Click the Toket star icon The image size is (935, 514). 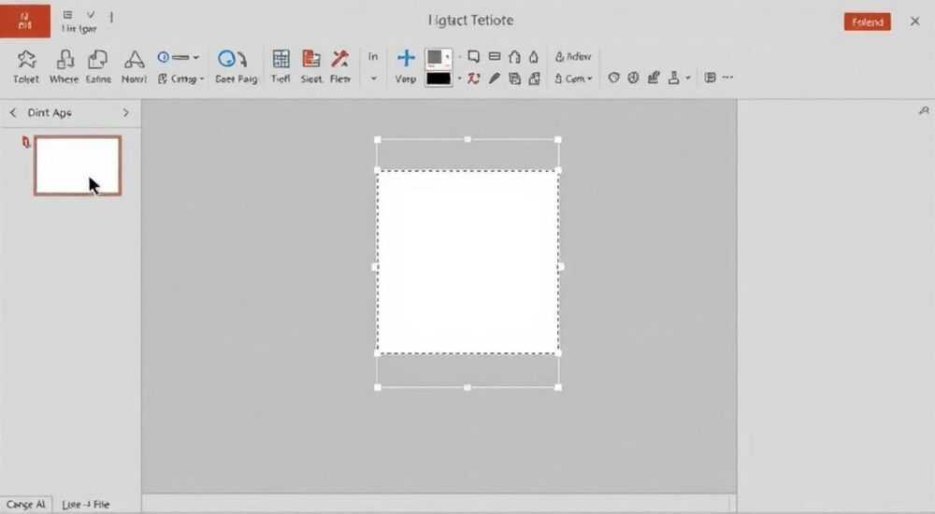click(26, 59)
